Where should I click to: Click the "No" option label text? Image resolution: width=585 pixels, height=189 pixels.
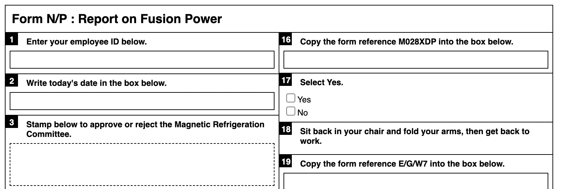303,113
